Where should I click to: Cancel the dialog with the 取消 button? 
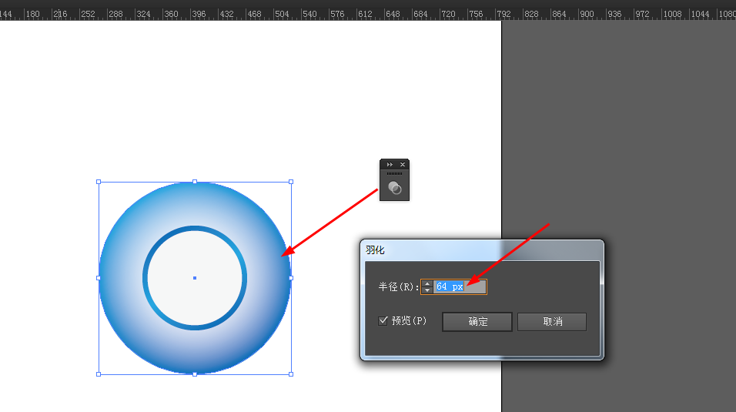pos(552,322)
